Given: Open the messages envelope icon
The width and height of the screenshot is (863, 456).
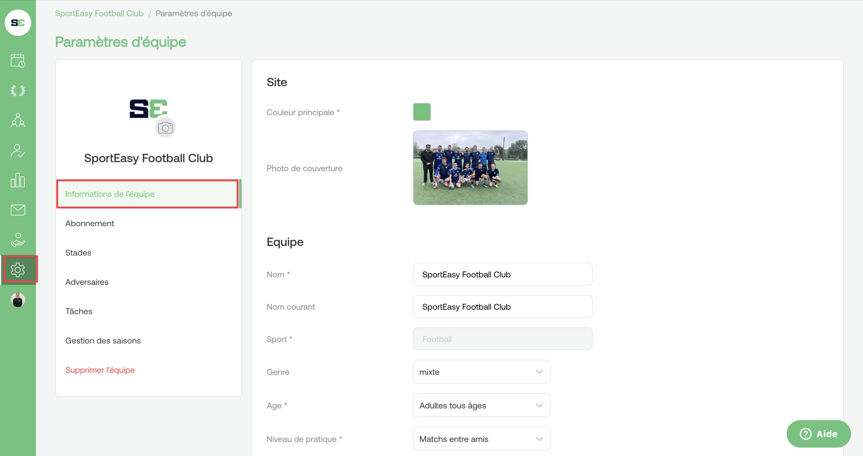Looking at the screenshot, I should 18,210.
